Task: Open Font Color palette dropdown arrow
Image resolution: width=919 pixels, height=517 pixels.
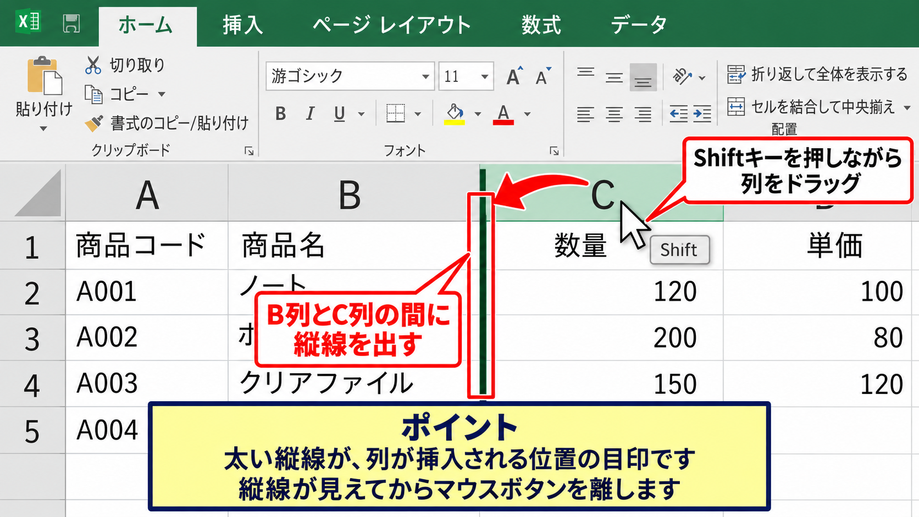Action: coord(527,114)
